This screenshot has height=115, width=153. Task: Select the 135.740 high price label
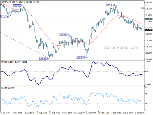(x=111, y=5)
